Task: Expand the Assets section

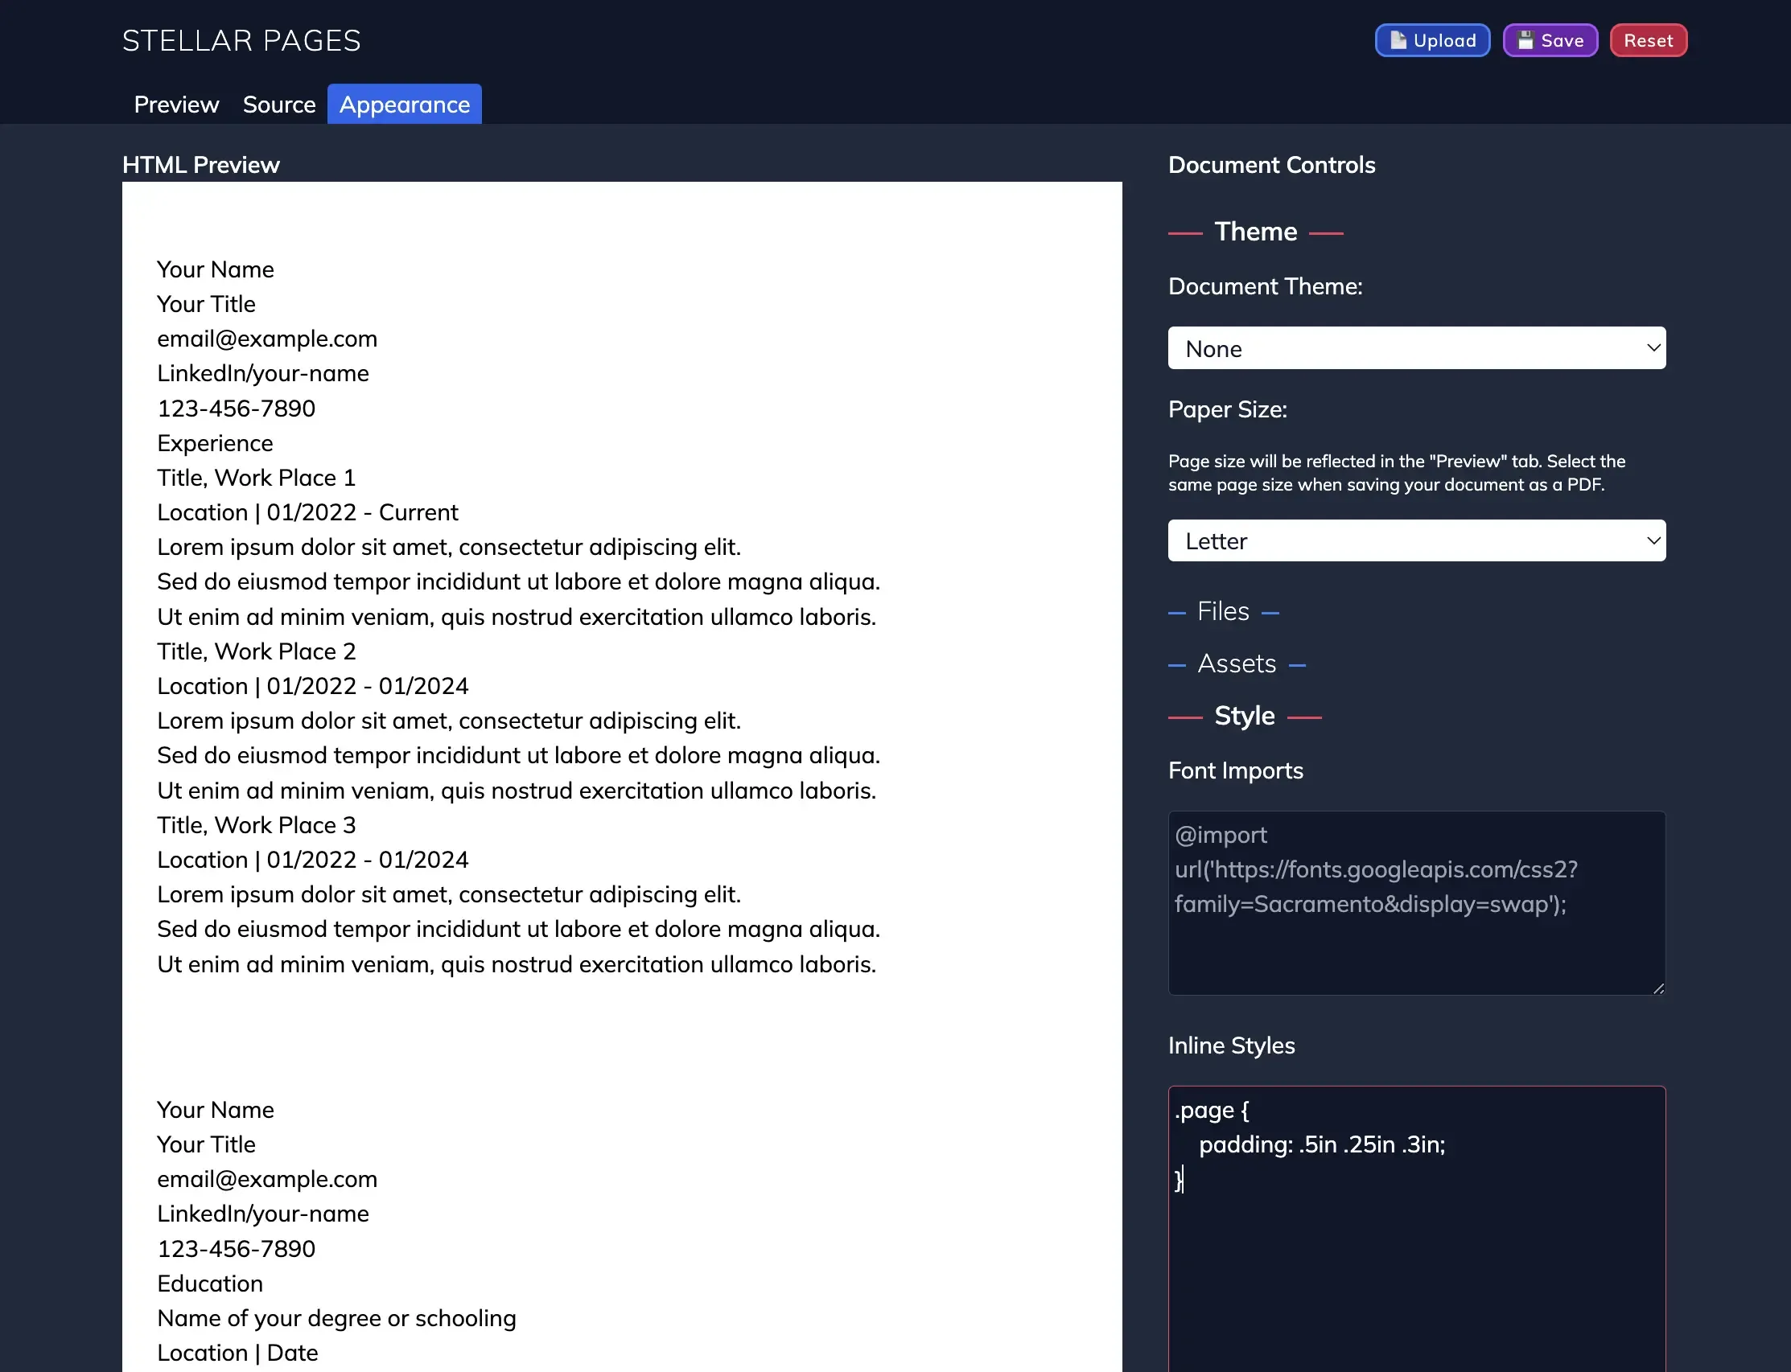Action: pos(1236,663)
